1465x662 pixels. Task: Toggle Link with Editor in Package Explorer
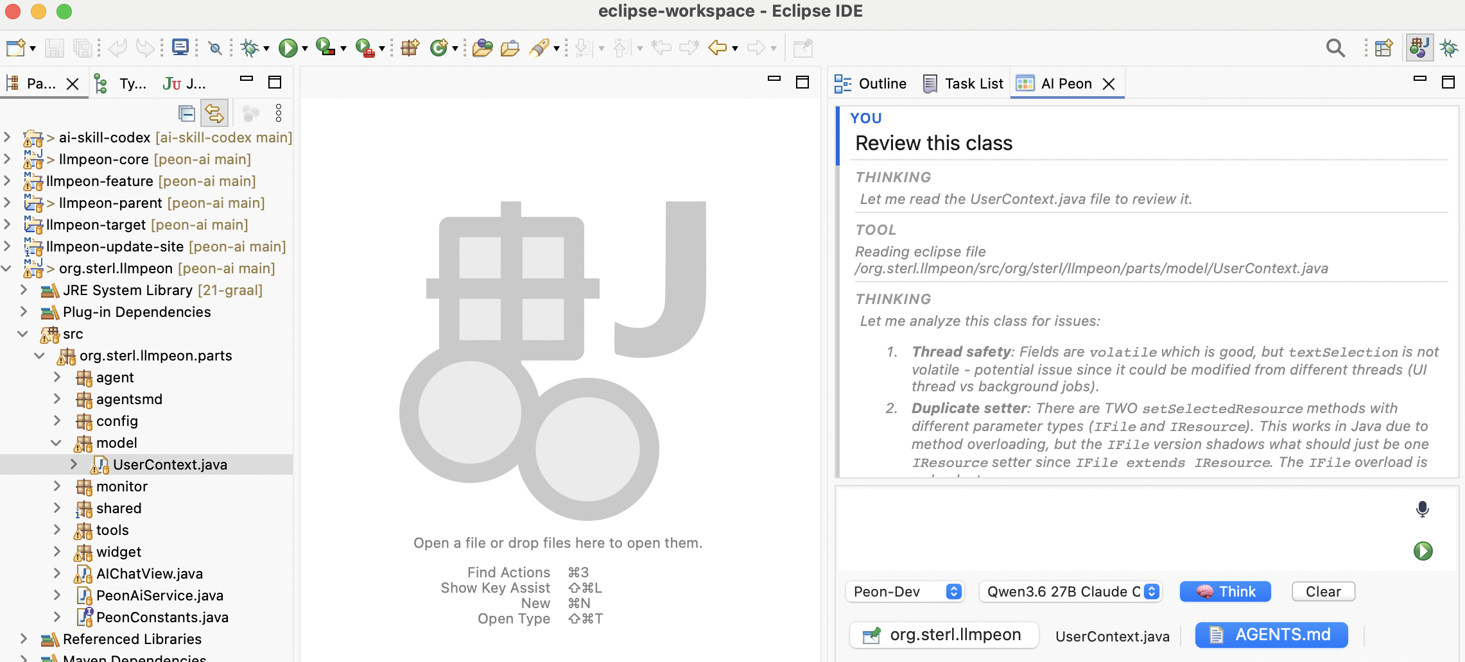click(214, 114)
